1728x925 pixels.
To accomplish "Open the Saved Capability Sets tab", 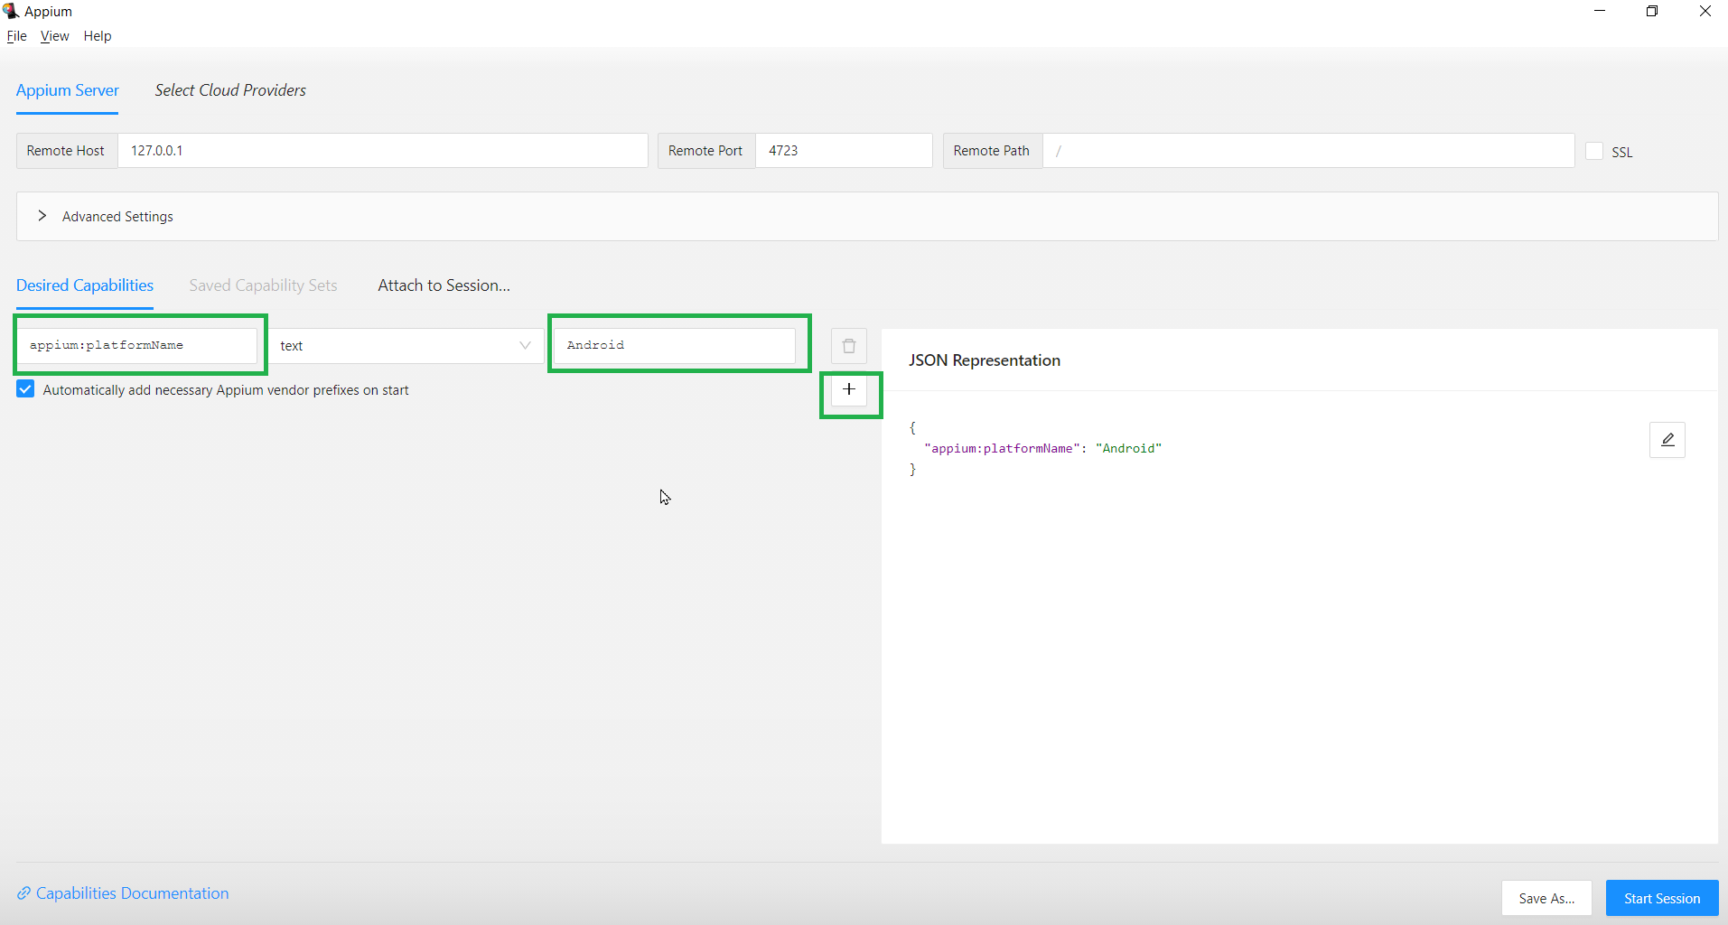I will [263, 285].
